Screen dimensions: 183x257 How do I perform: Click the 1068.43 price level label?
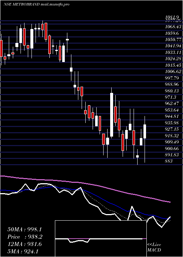(173, 26)
